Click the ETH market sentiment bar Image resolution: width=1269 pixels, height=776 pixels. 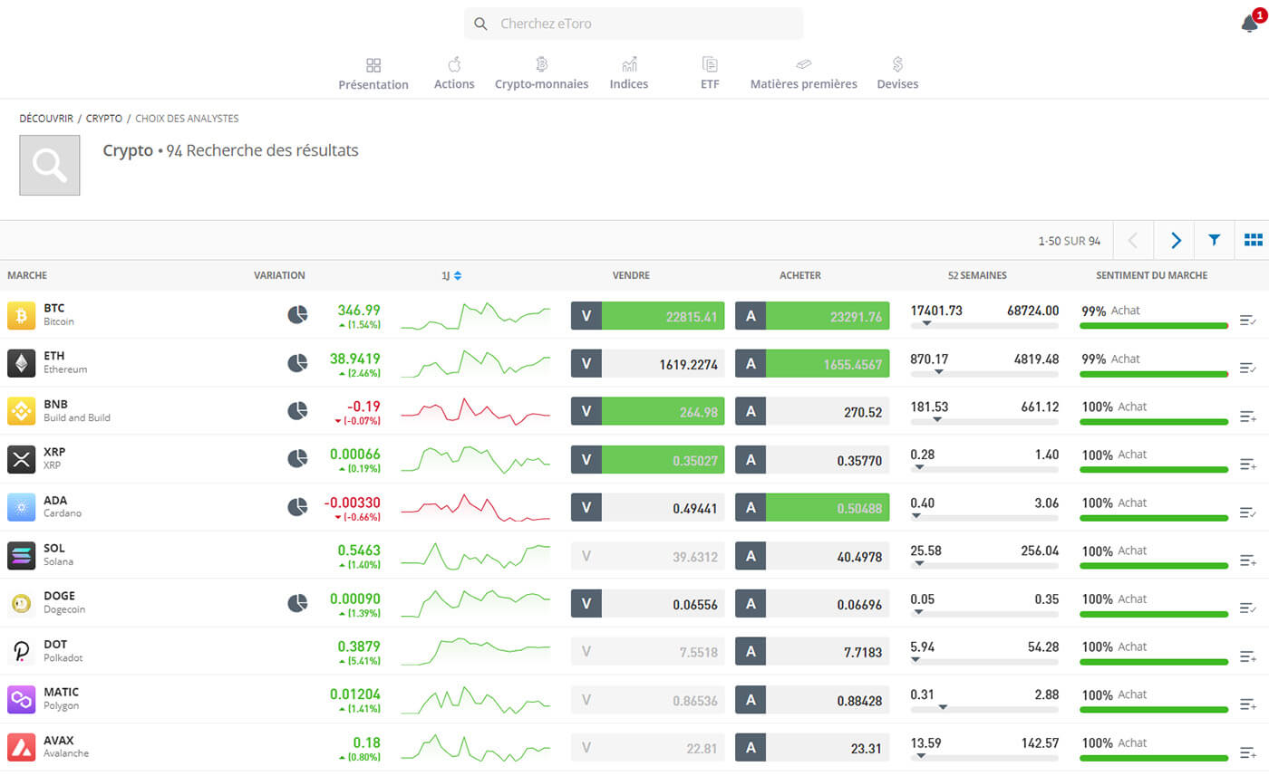pyautogui.click(x=1155, y=373)
